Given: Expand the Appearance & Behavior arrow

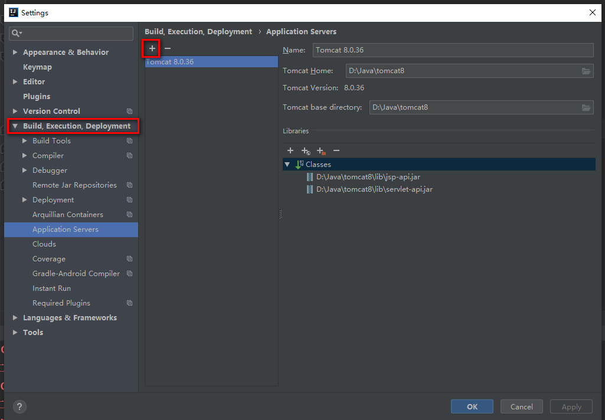Looking at the screenshot, I should point(15,52).
